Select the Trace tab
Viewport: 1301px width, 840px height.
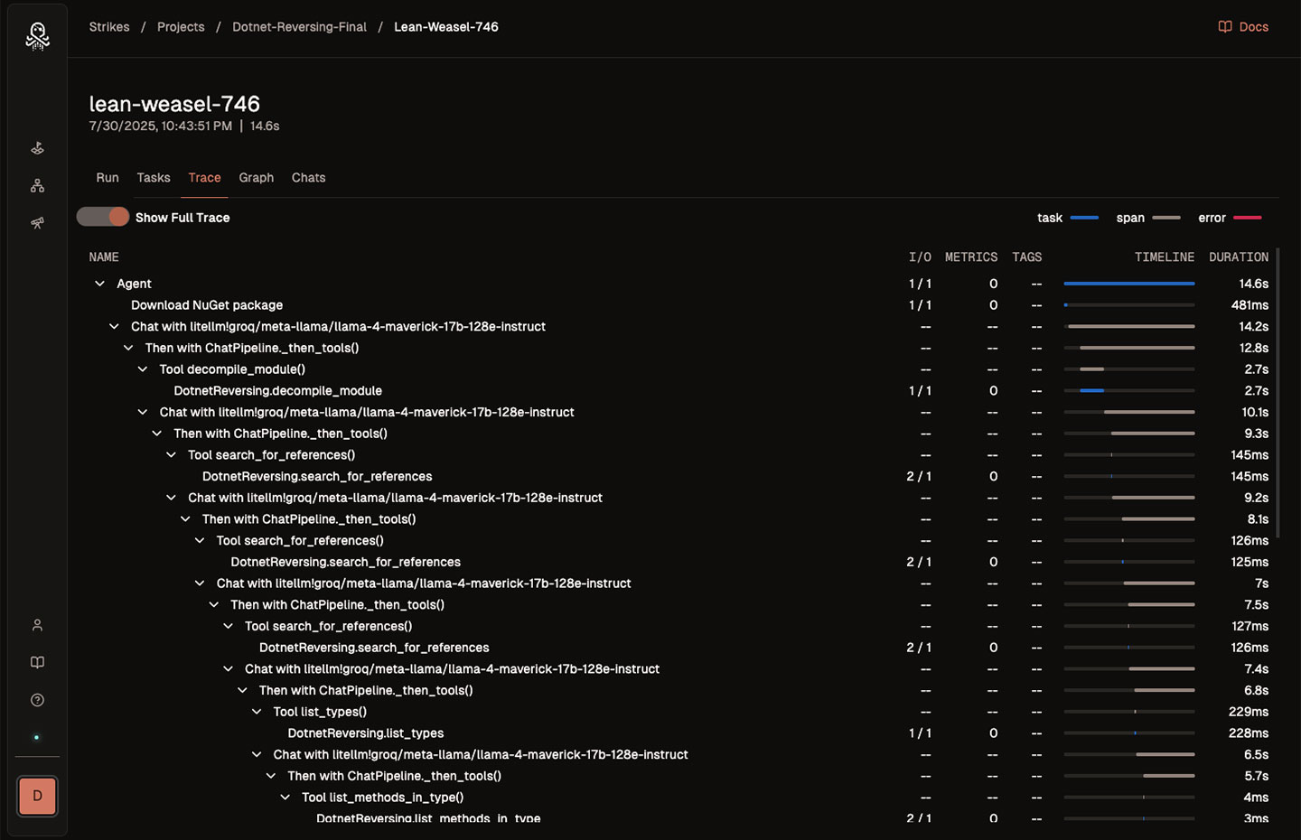coord(204,178)
